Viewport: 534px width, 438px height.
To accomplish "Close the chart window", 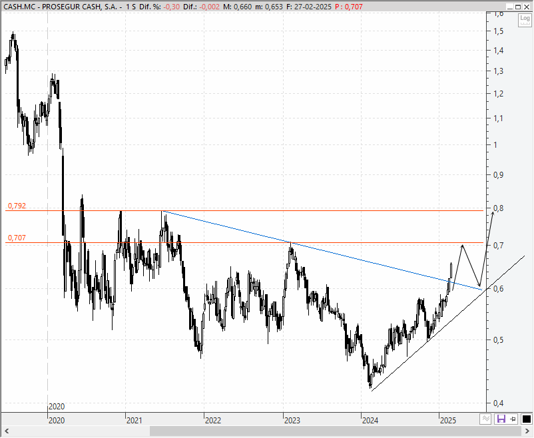I will pyautogui.click(x=526, y=7).
